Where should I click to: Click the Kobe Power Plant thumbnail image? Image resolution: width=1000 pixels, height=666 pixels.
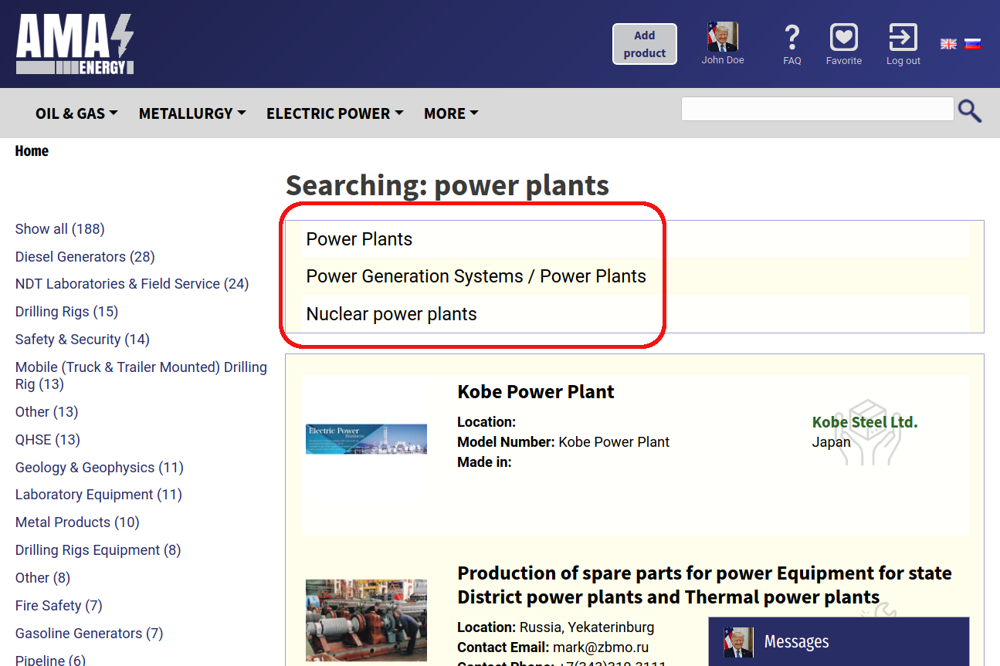click(366, 439)
